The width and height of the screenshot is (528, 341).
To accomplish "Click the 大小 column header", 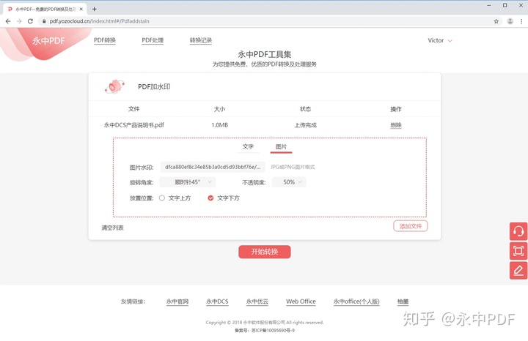I will (219, 109).
